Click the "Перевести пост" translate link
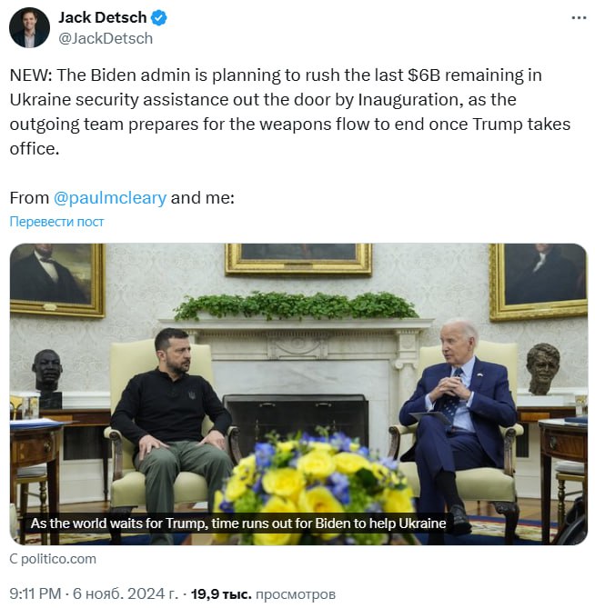This screenshot has width=595, height=608. (x=56, y=222)
